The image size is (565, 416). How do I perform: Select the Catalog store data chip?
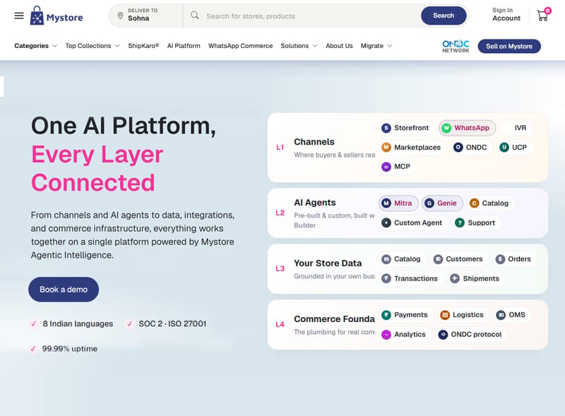pyautogui.click(x=401, y=258)
